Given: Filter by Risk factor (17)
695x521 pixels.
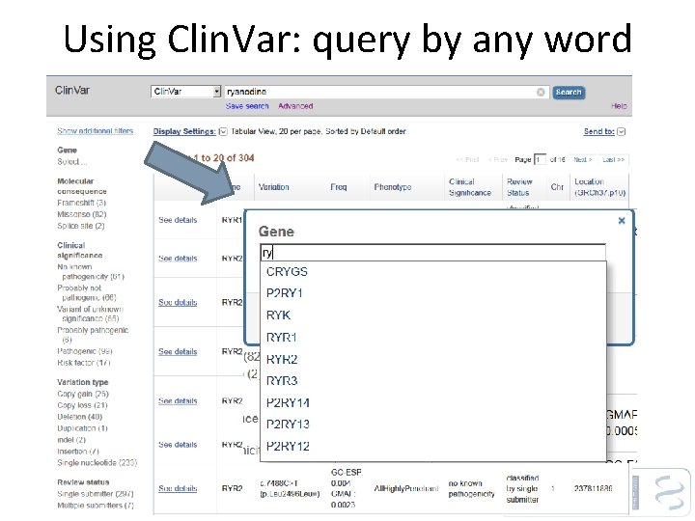Looking at the screenshot, I should coord(83,363).
